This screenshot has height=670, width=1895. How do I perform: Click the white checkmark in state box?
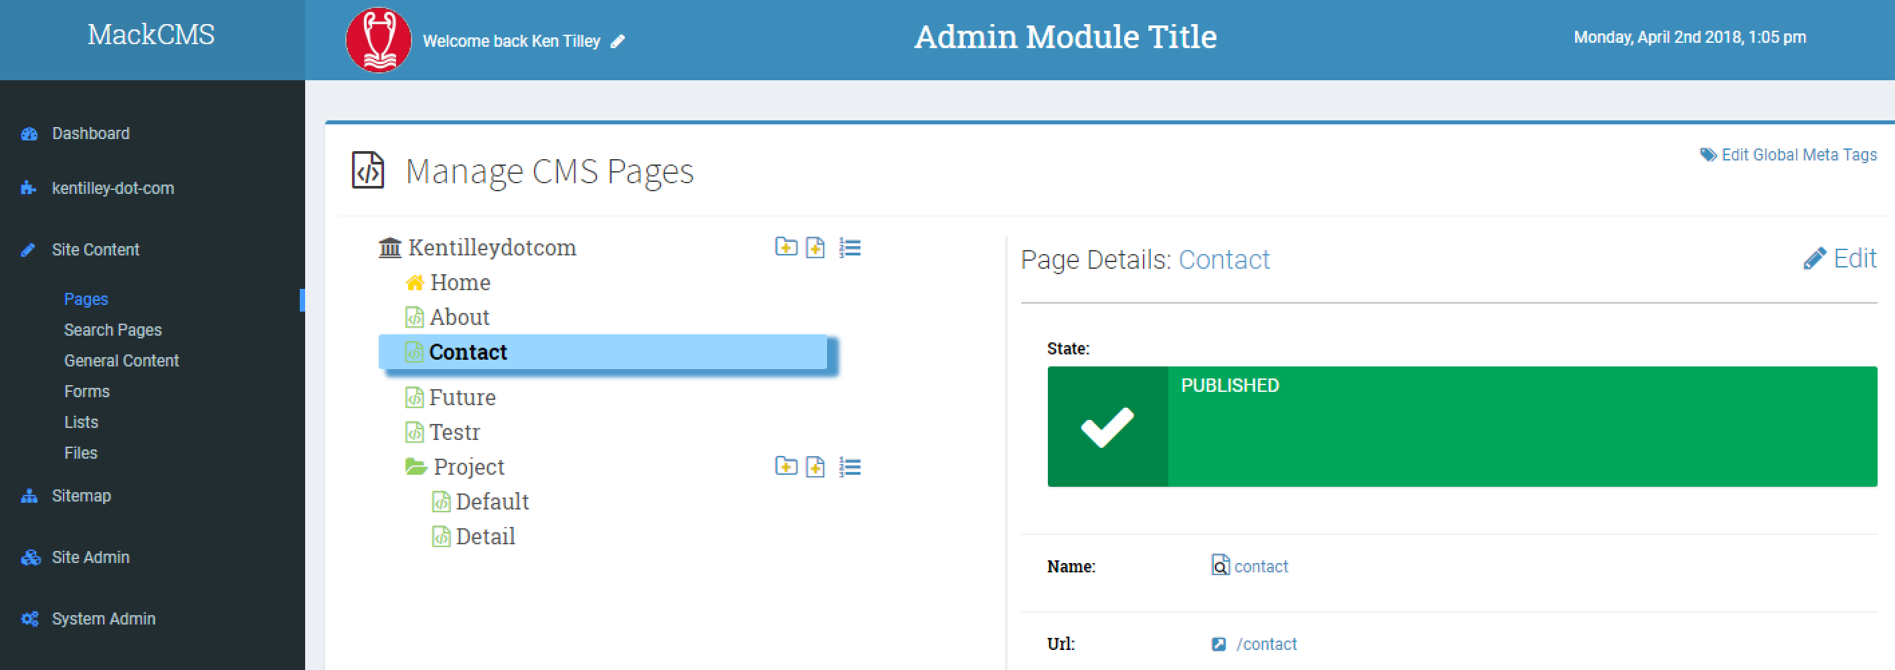point(1107,427)
